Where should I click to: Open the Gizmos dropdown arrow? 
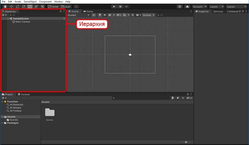(x=154, y=15)
